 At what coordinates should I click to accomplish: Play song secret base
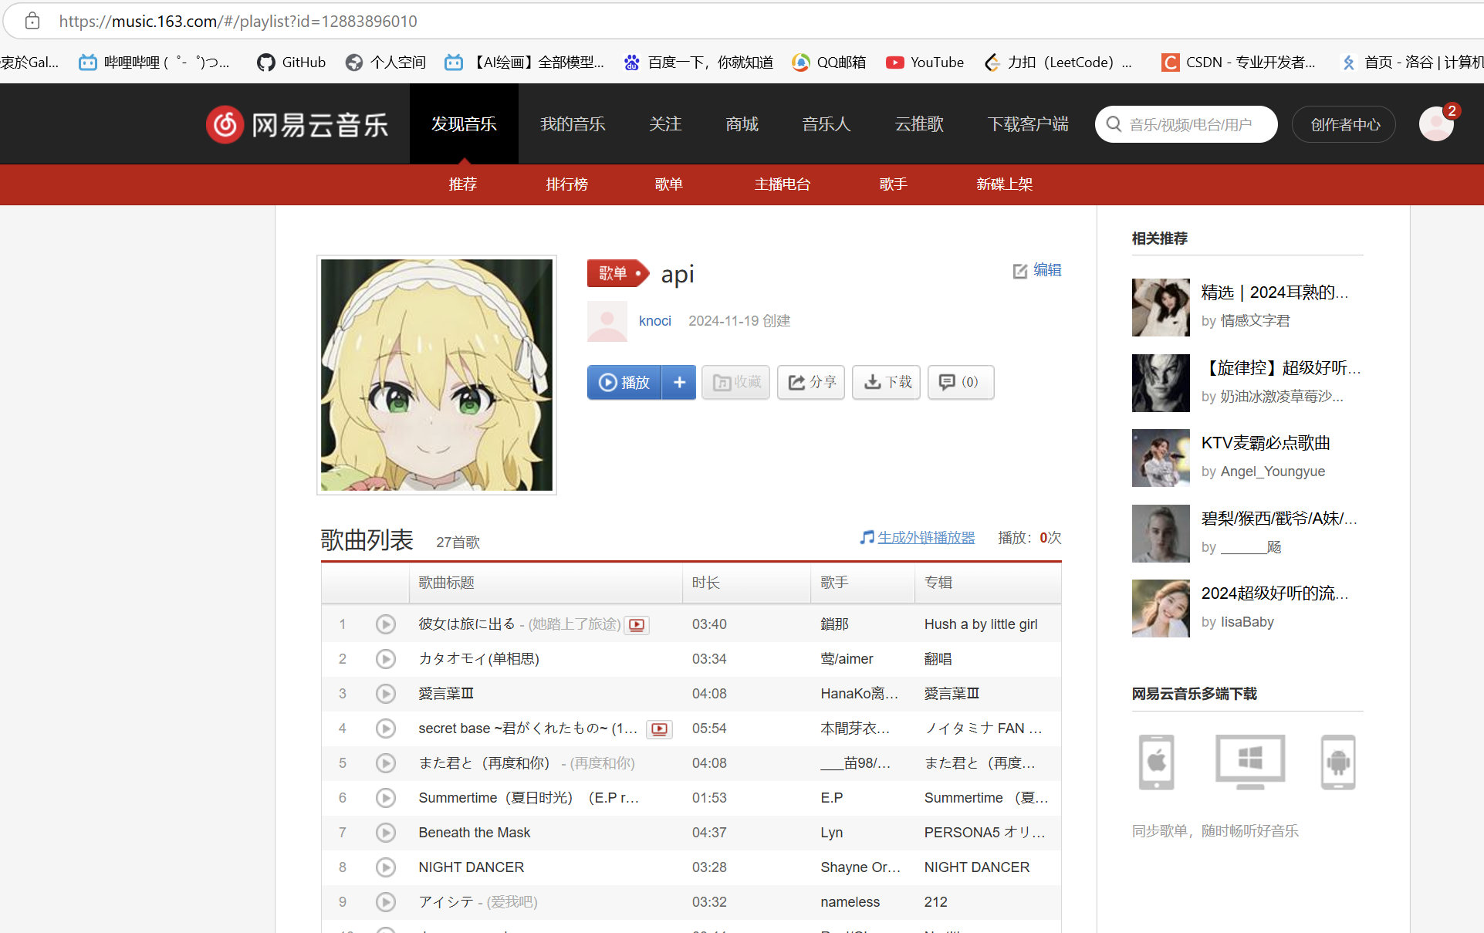pyautogui.click(x=386, y=728)
